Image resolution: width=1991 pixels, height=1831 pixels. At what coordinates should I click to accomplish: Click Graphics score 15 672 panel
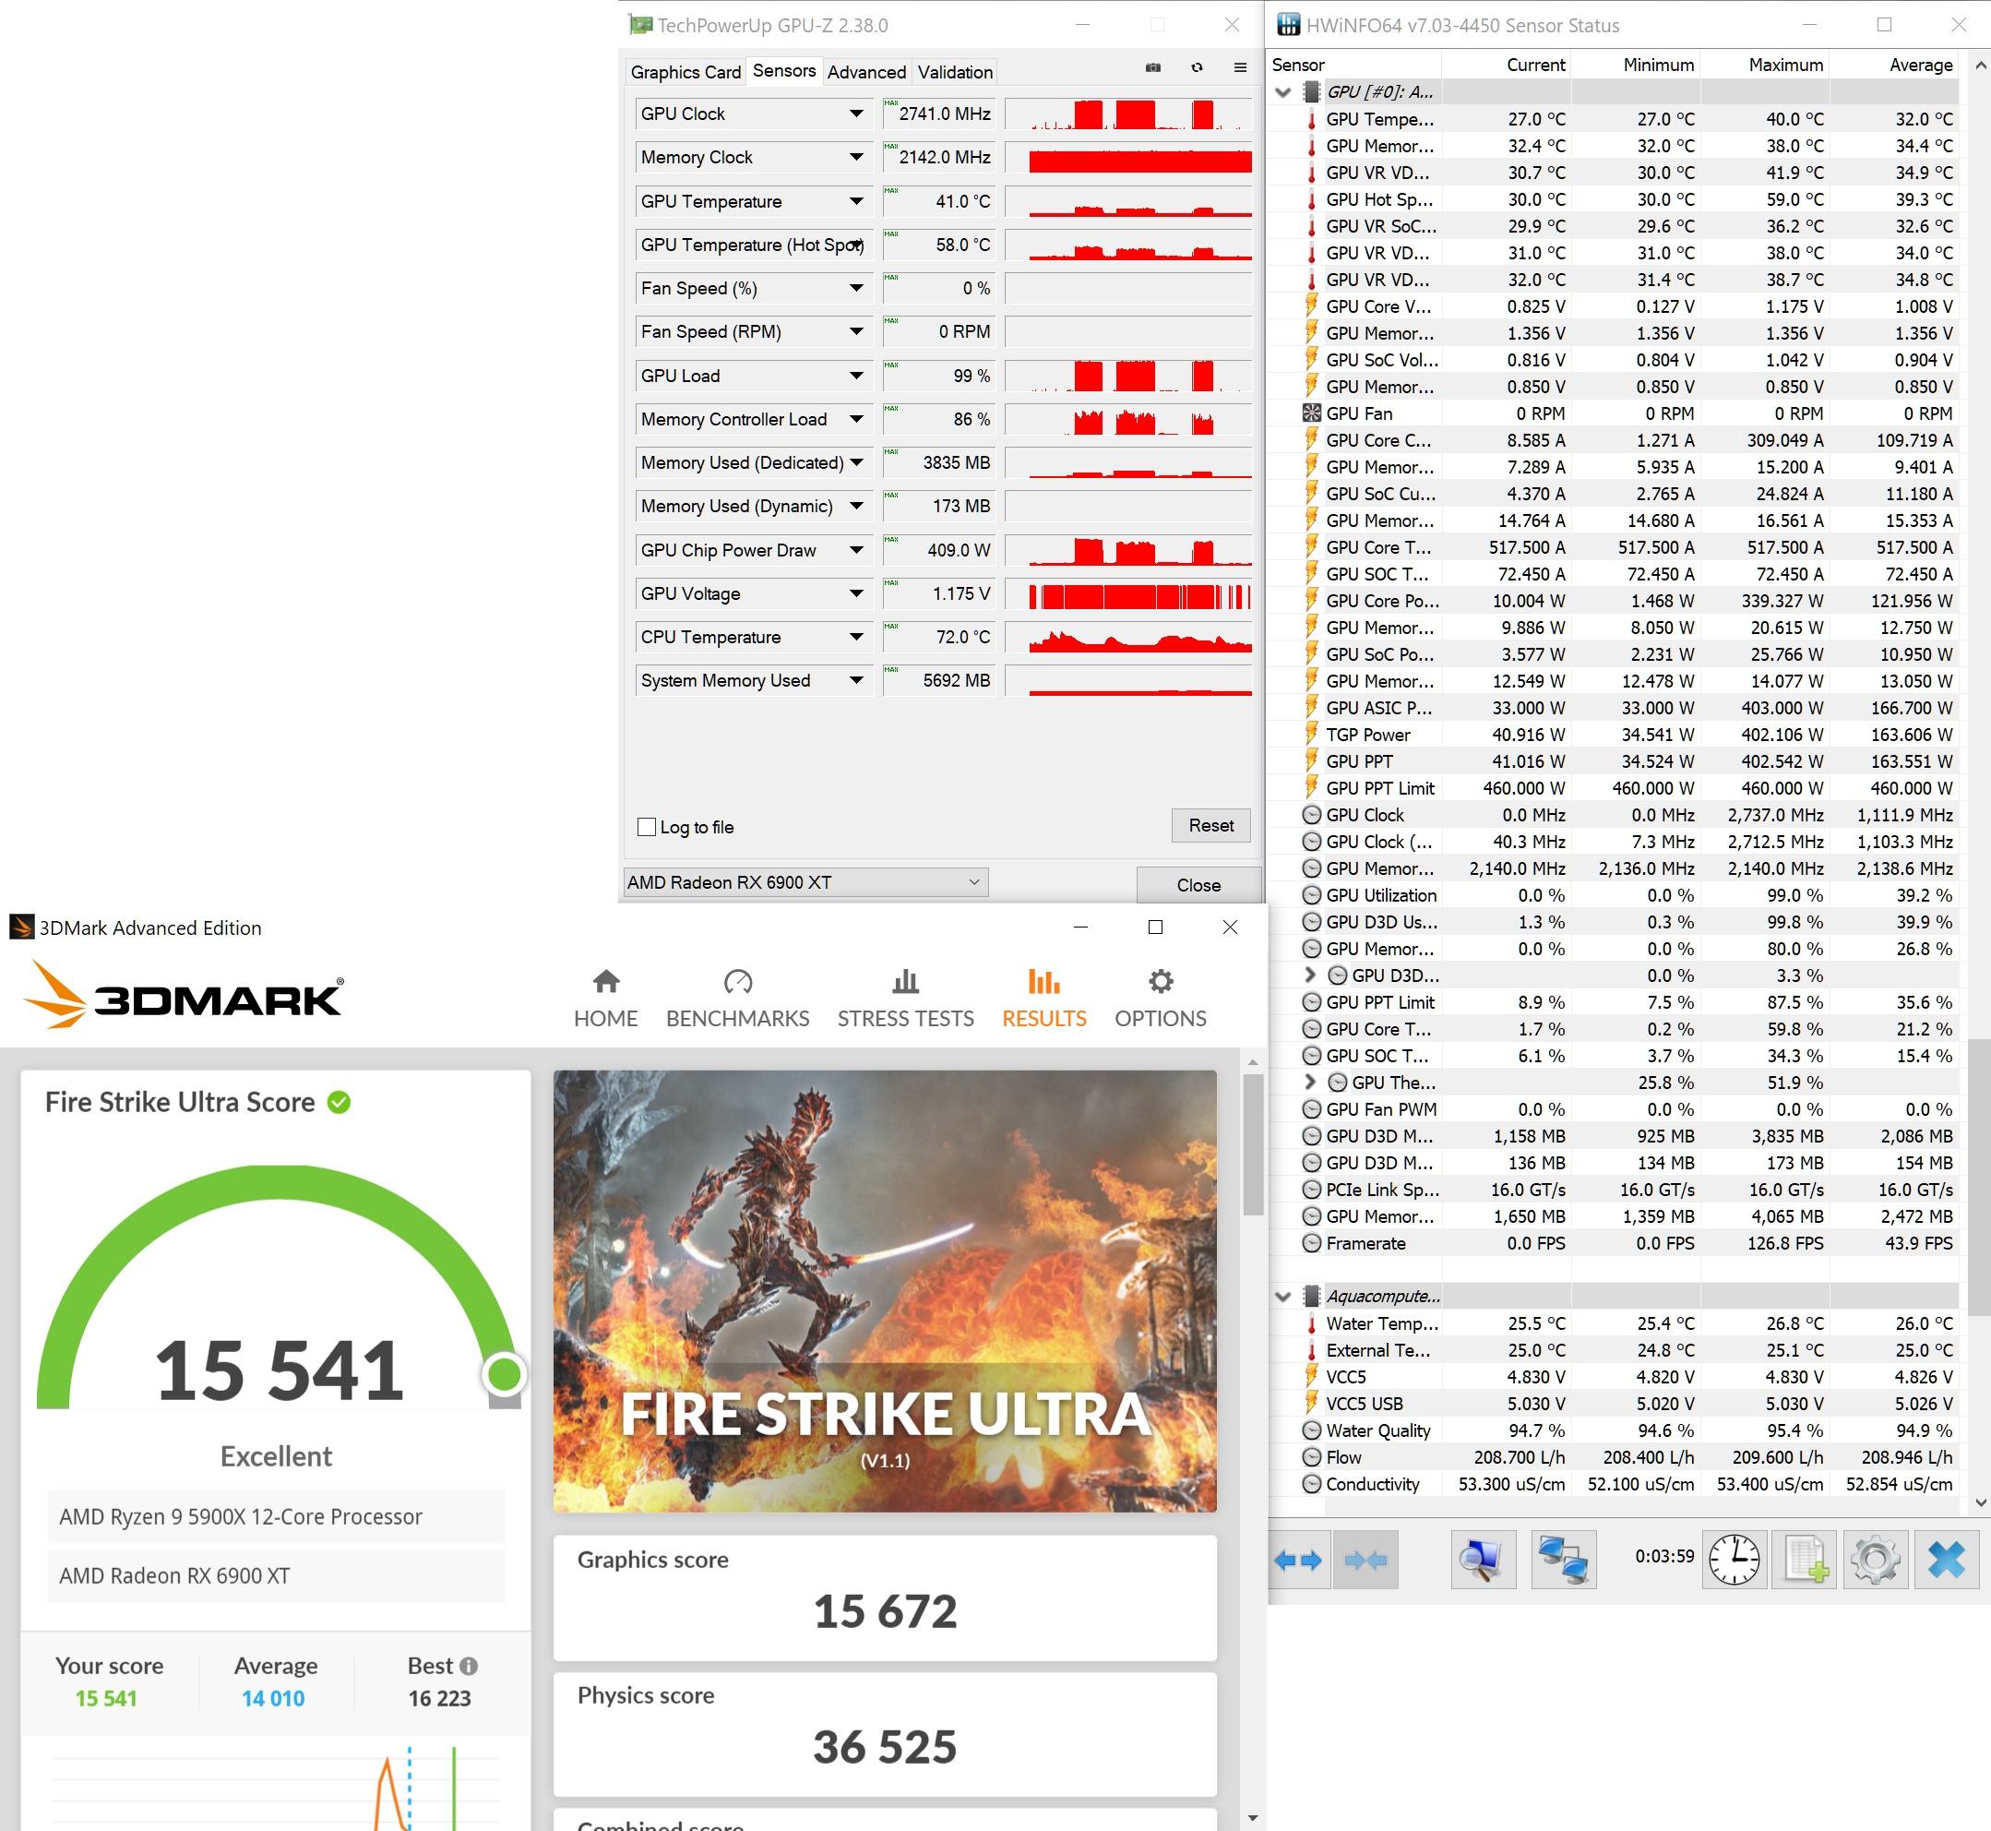tap(885, 1598)
